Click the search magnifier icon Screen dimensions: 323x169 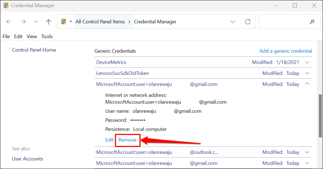point(312,22)
